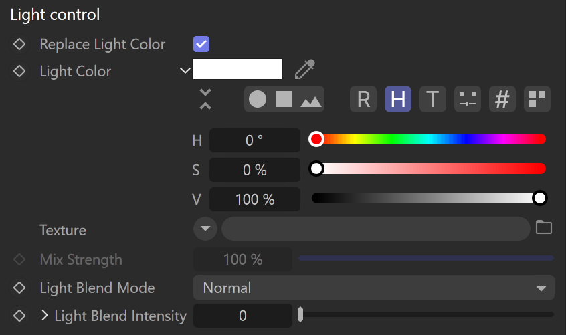Image resolution: width=566 pixels, height=335 pixels.
Task: Select the color spectrum square mode
Action: click(x=284, y=99)
